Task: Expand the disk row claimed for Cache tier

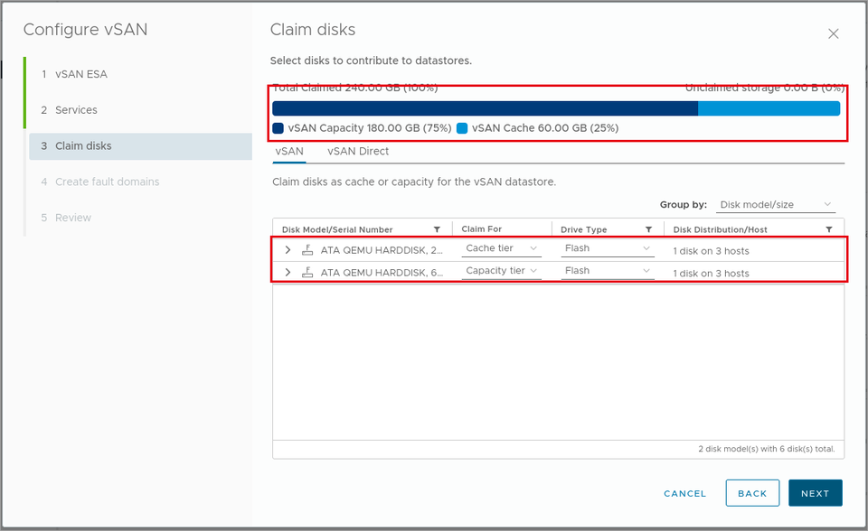Action: point(288,250)
